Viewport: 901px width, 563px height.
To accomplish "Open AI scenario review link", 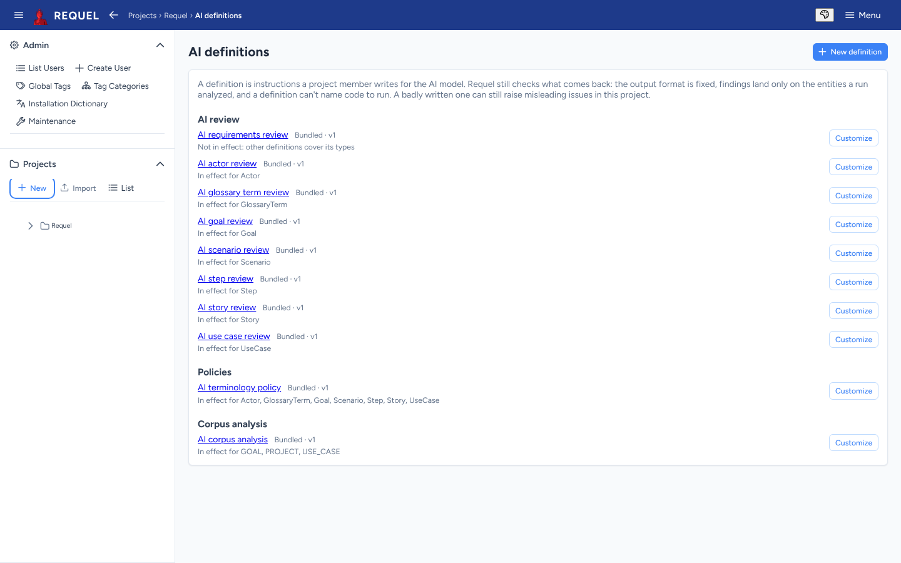I will pos(233,250).
